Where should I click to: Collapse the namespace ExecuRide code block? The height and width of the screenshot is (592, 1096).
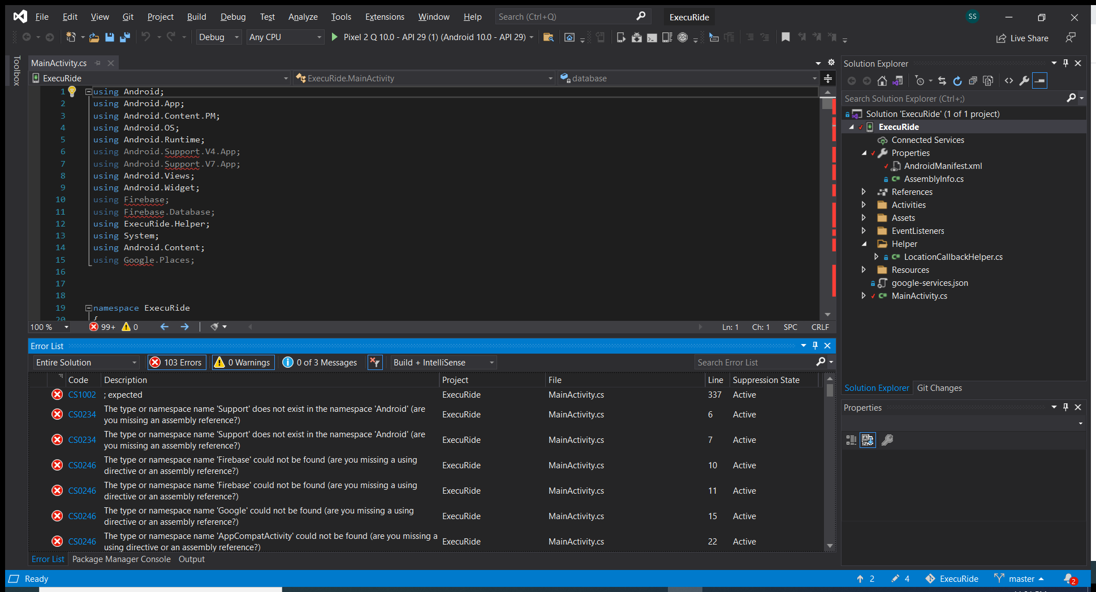88,308
